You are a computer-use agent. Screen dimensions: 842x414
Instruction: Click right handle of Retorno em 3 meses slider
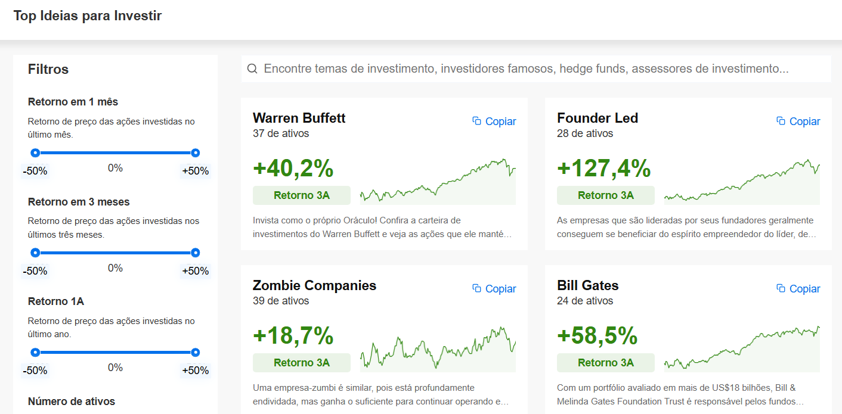[x=196, y=253]
